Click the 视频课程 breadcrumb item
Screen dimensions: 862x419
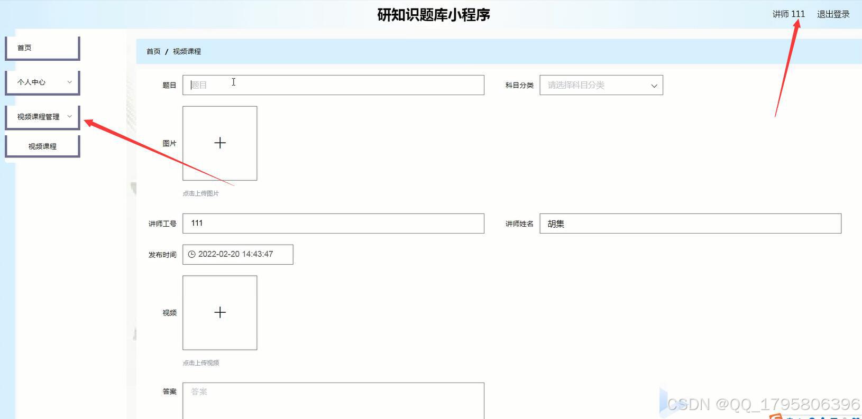187,51
